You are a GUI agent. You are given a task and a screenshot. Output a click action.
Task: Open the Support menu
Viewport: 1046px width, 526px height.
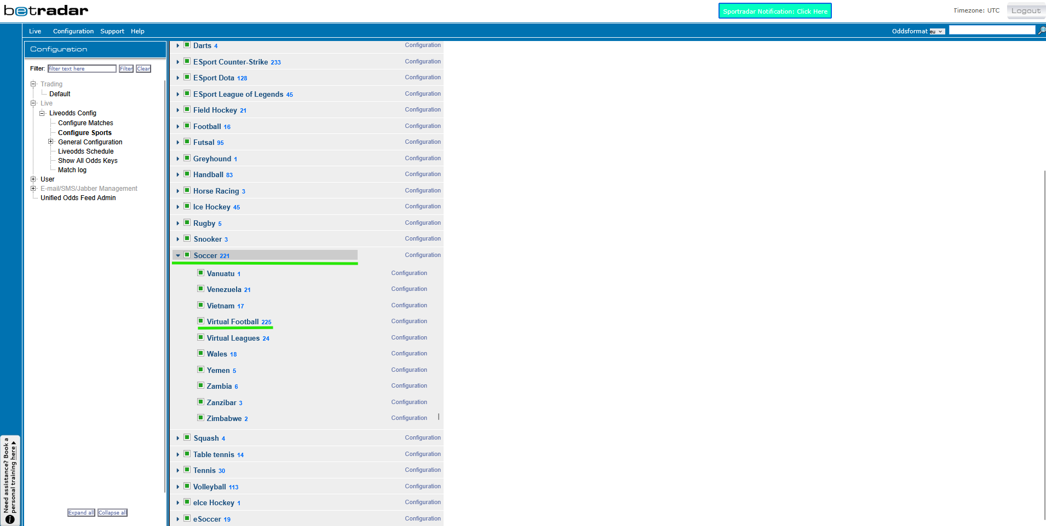112,31
